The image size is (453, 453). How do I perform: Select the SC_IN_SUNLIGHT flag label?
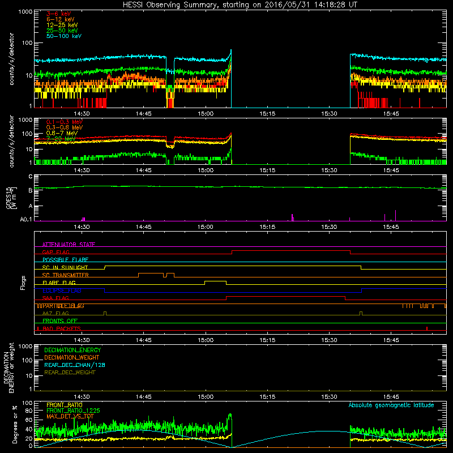(x=65, y=267)
